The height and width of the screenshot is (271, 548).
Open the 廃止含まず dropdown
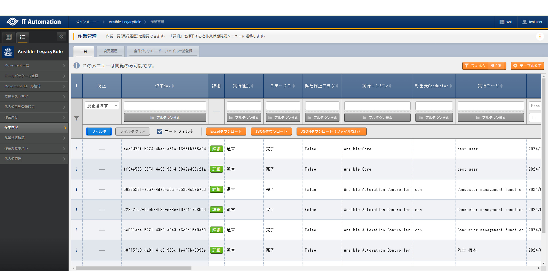(102, 106)
